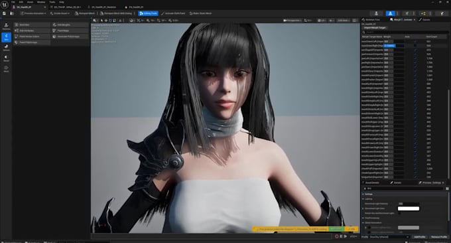Open the Asset menu
451x243 pixels.
point(30,2)
